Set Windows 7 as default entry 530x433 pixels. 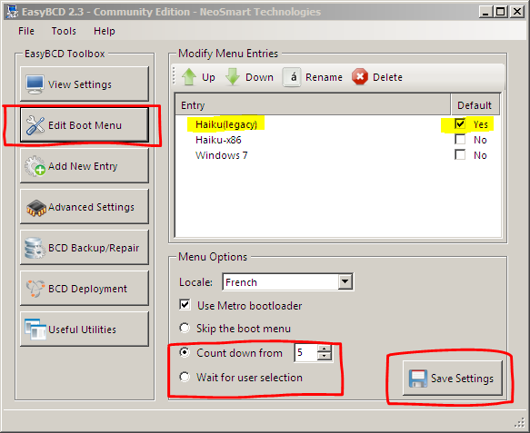pyautogui.click(x=460, y=155)
